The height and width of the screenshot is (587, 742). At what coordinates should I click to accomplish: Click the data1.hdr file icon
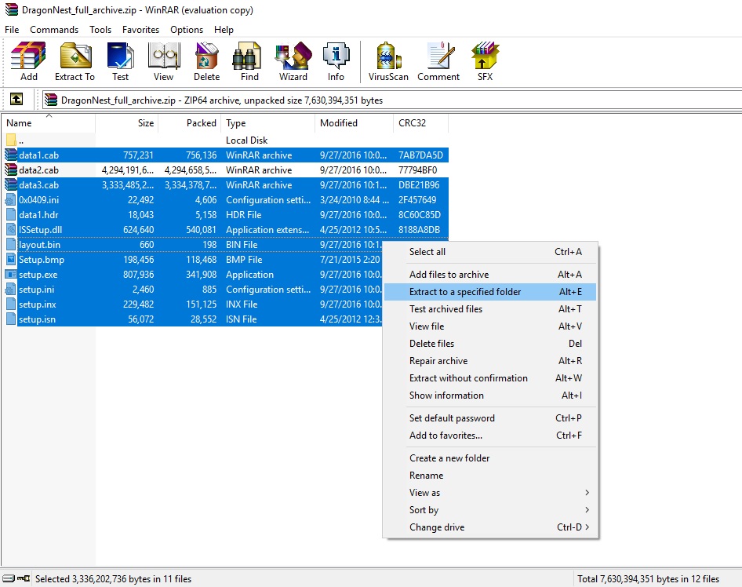[11, 214]
